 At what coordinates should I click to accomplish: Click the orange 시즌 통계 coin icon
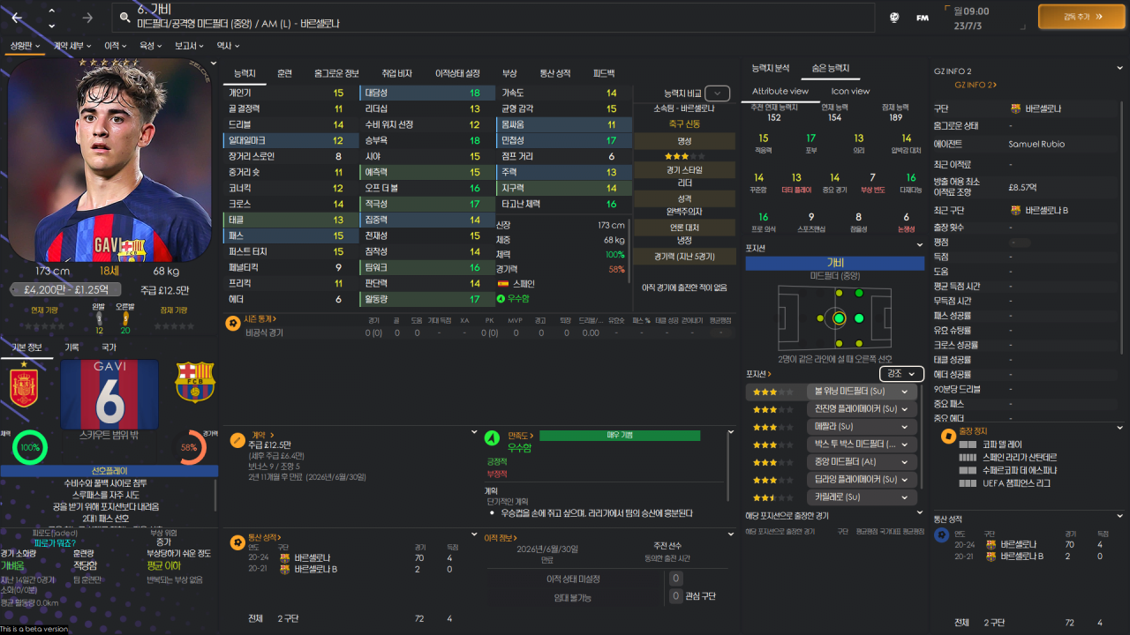click(232, 323)
